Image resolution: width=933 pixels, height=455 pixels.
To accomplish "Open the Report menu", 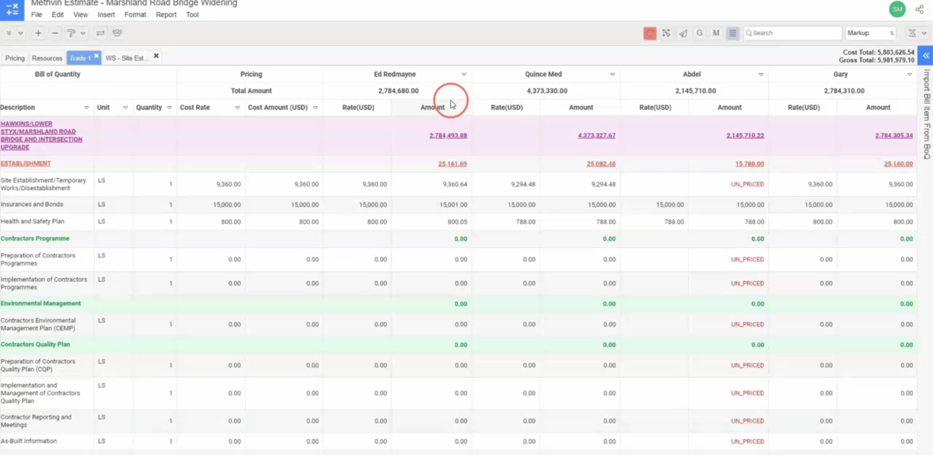I will click(166, 15).
